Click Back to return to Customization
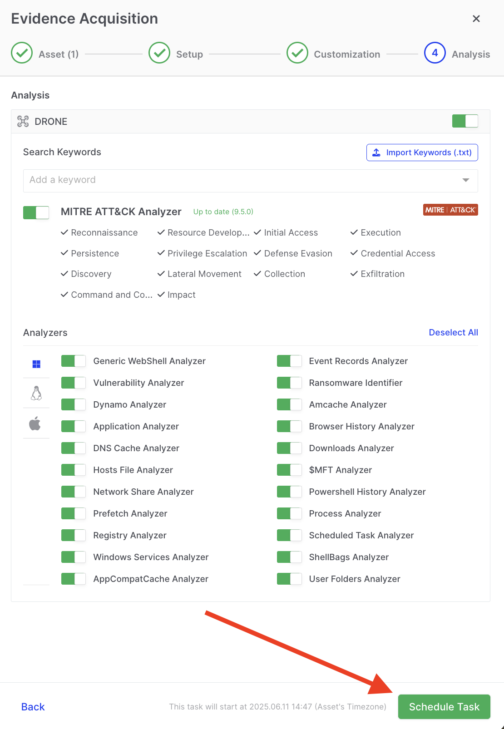 click(x=33, y=707)
